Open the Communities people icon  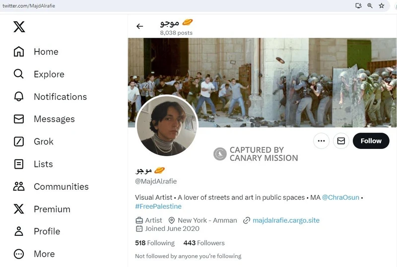point(19,186)
